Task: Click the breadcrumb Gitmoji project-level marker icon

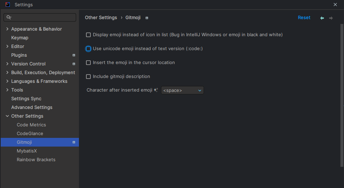Action: coord(147,18)
